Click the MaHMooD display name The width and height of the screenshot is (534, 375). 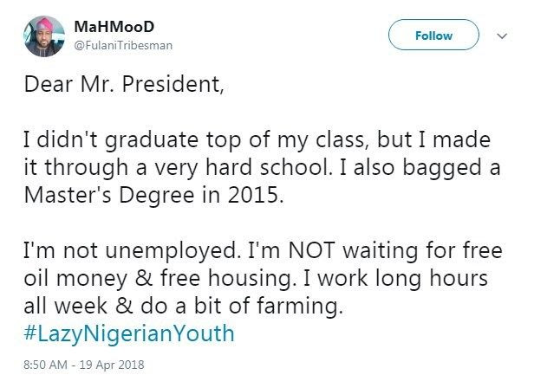pos(103,27)
